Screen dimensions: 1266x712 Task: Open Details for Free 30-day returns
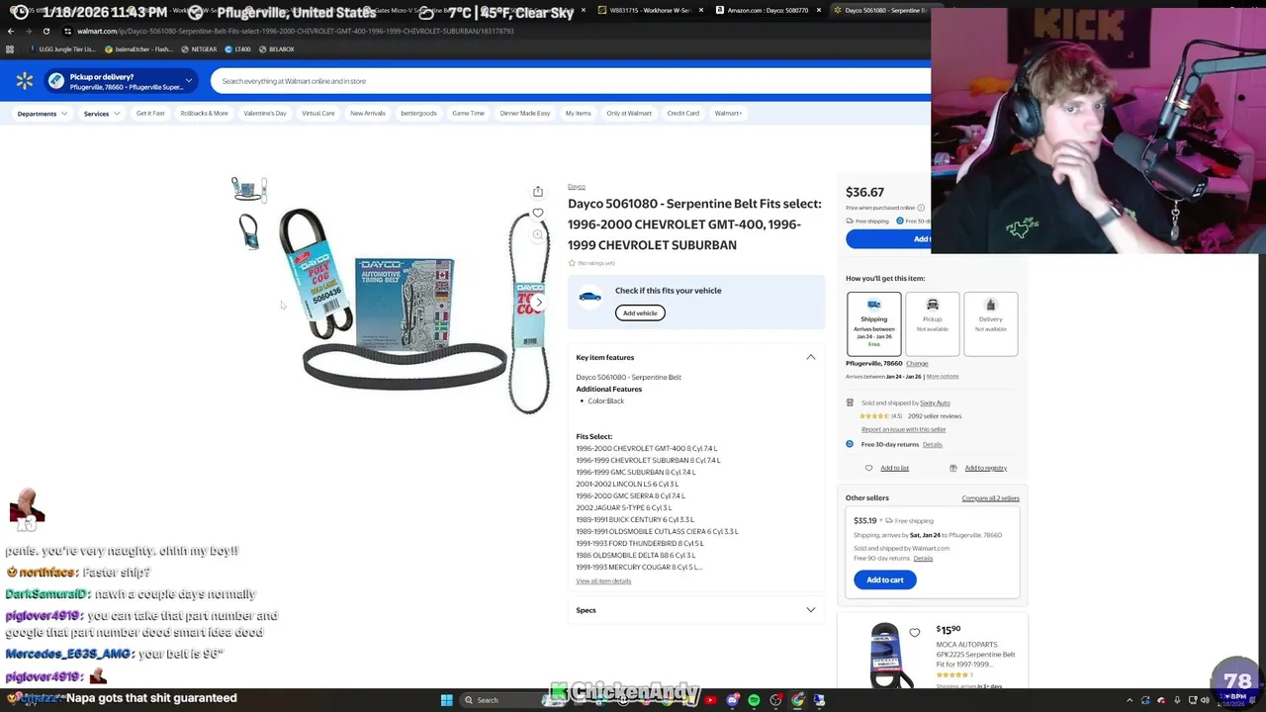click(x=933, y=444)
